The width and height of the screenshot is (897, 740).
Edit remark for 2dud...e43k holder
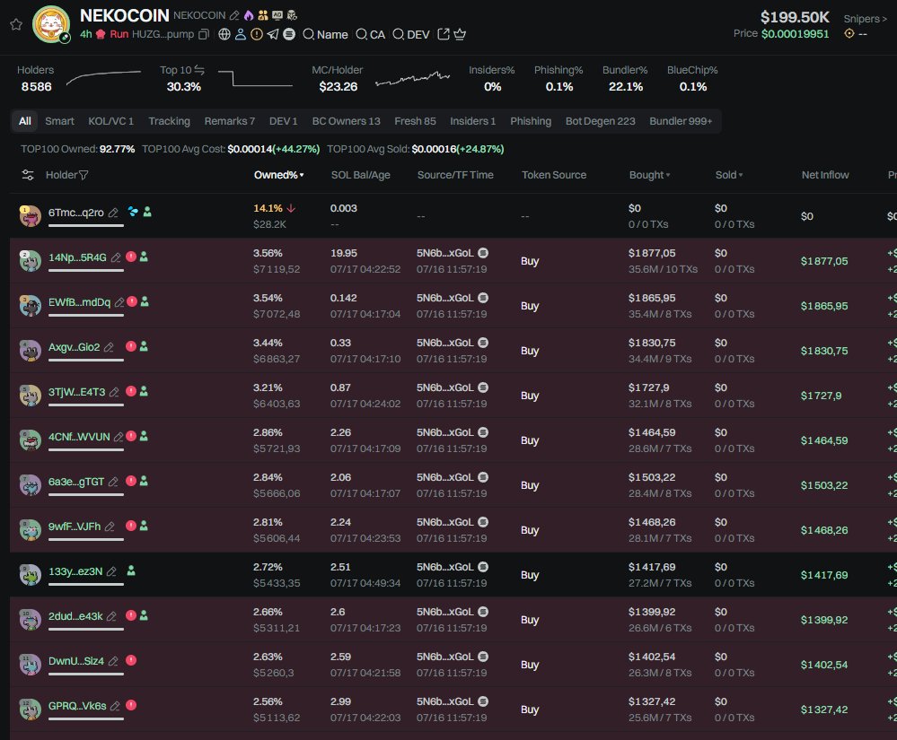(x=111, y=616)
